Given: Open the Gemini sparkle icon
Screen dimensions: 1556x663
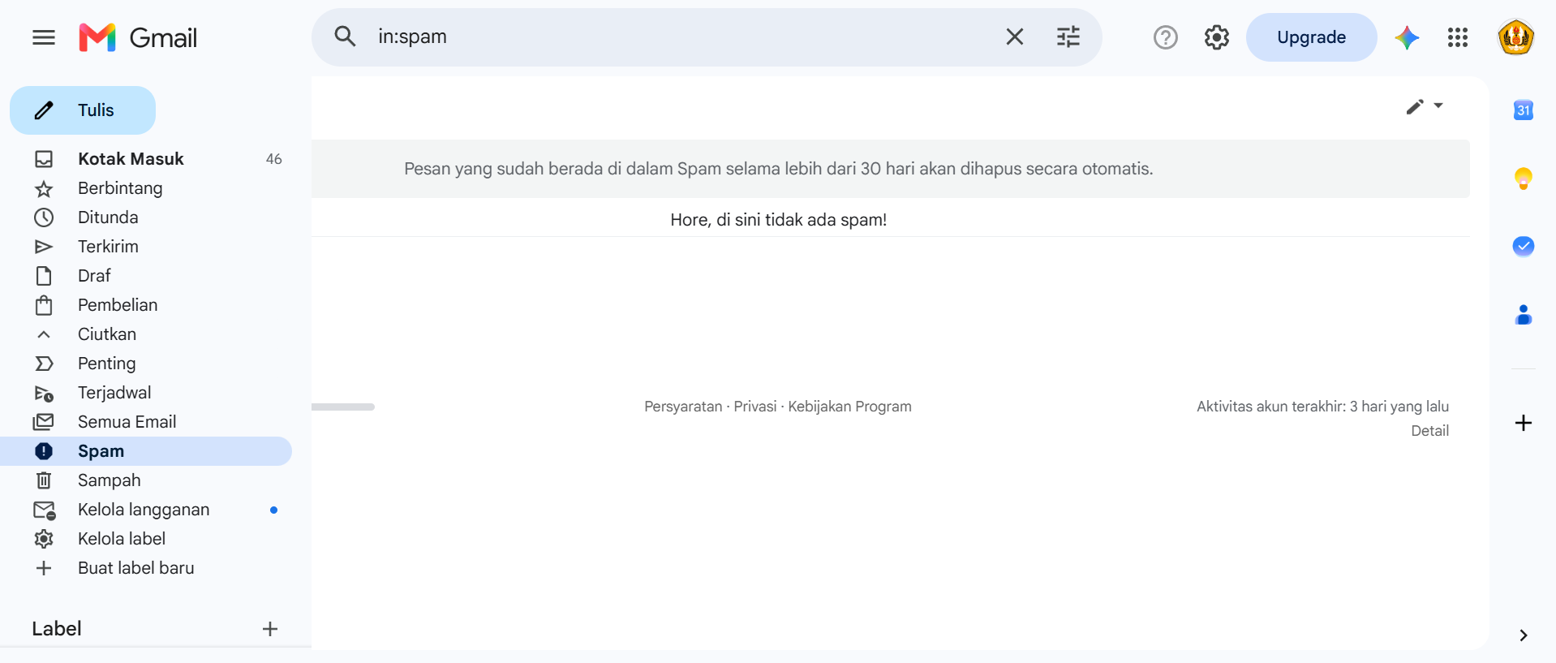Looking at the screenshot, I should [x=1407, y=37].
